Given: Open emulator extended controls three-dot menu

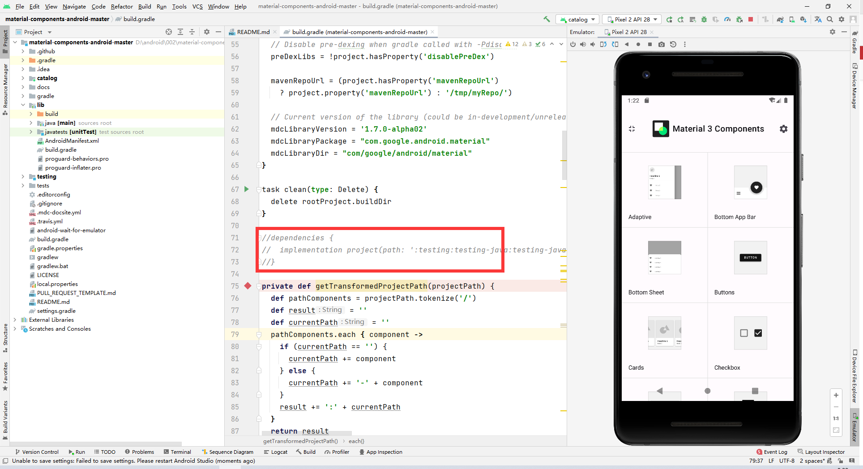Looking at the screenshot, I should [x=685, y=44].
